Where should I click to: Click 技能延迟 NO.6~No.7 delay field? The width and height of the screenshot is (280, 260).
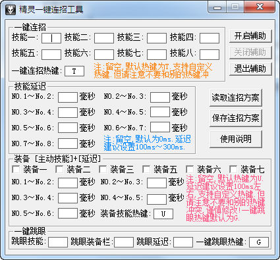160,127
